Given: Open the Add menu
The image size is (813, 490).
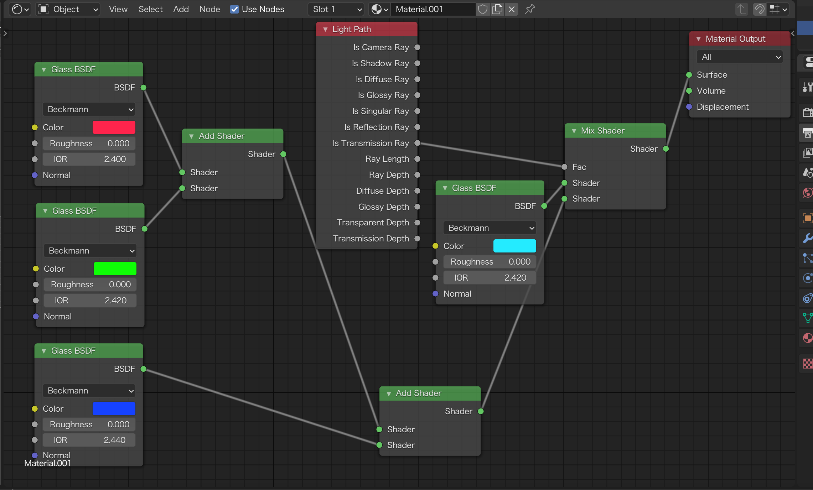Looking at the screenshot, I should pyautogui.click(x=181, y=9).
